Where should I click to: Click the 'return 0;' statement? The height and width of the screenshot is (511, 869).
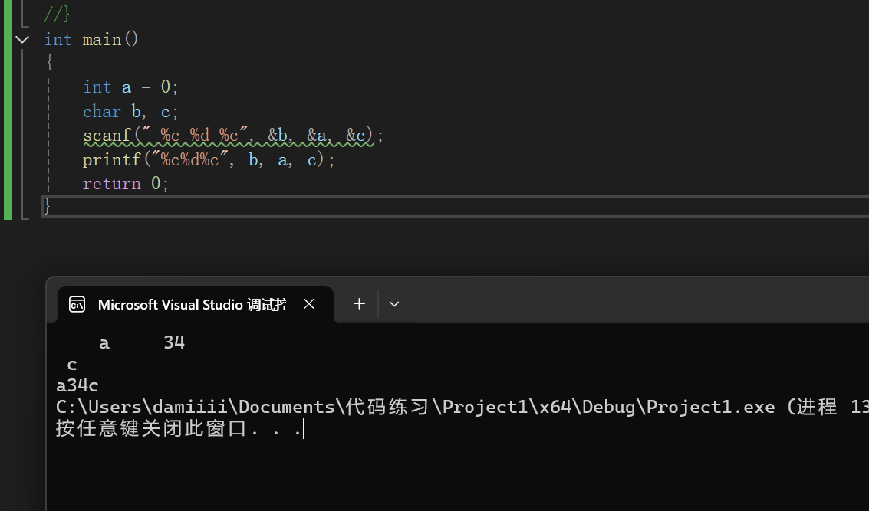point(126,184)
